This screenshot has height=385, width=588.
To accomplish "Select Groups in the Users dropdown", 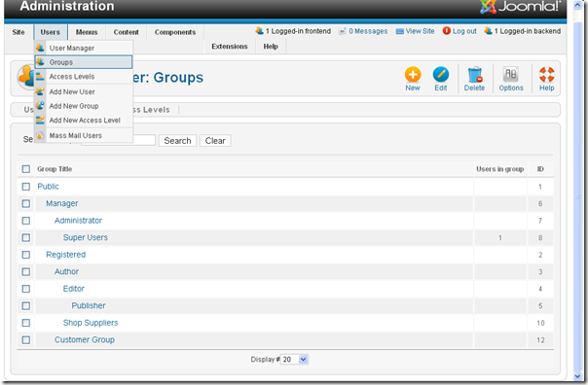I will (x=84, y=62).
